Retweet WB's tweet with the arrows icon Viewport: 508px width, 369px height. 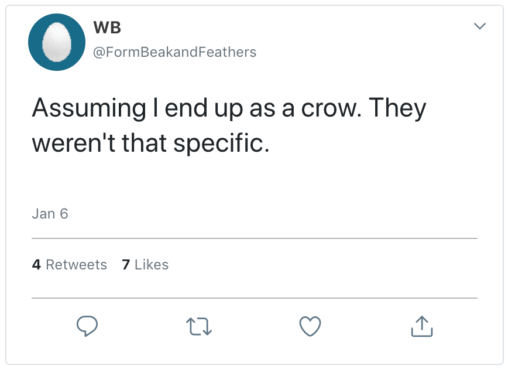[199, 327]
